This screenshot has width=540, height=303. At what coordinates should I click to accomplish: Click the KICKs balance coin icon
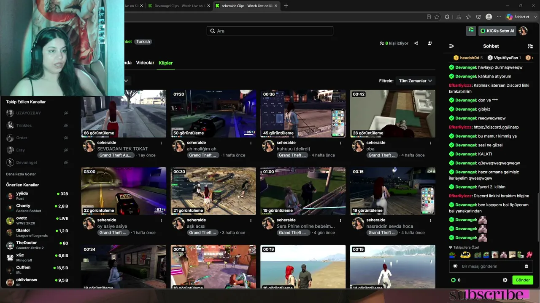pyautogui.click(x=453, y=280)
